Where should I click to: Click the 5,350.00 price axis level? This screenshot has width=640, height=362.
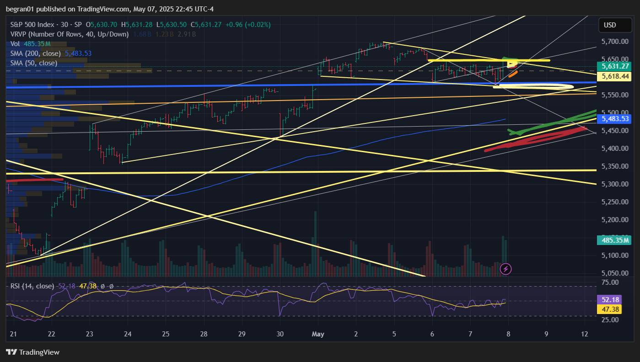[615, 166]
